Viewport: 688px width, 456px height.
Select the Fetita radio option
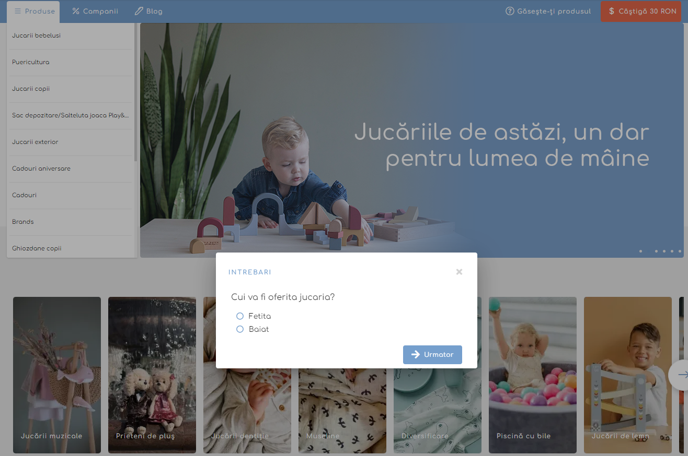coord(240,316)
